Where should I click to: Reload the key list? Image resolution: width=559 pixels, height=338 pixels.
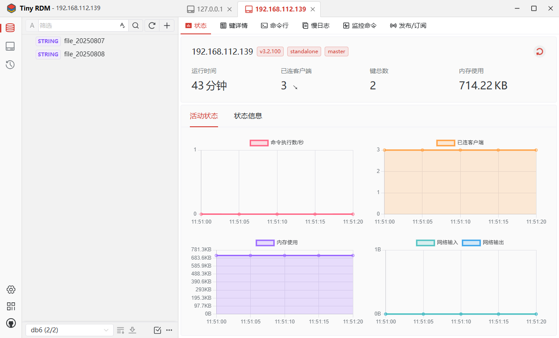click(x=152, y=26)
